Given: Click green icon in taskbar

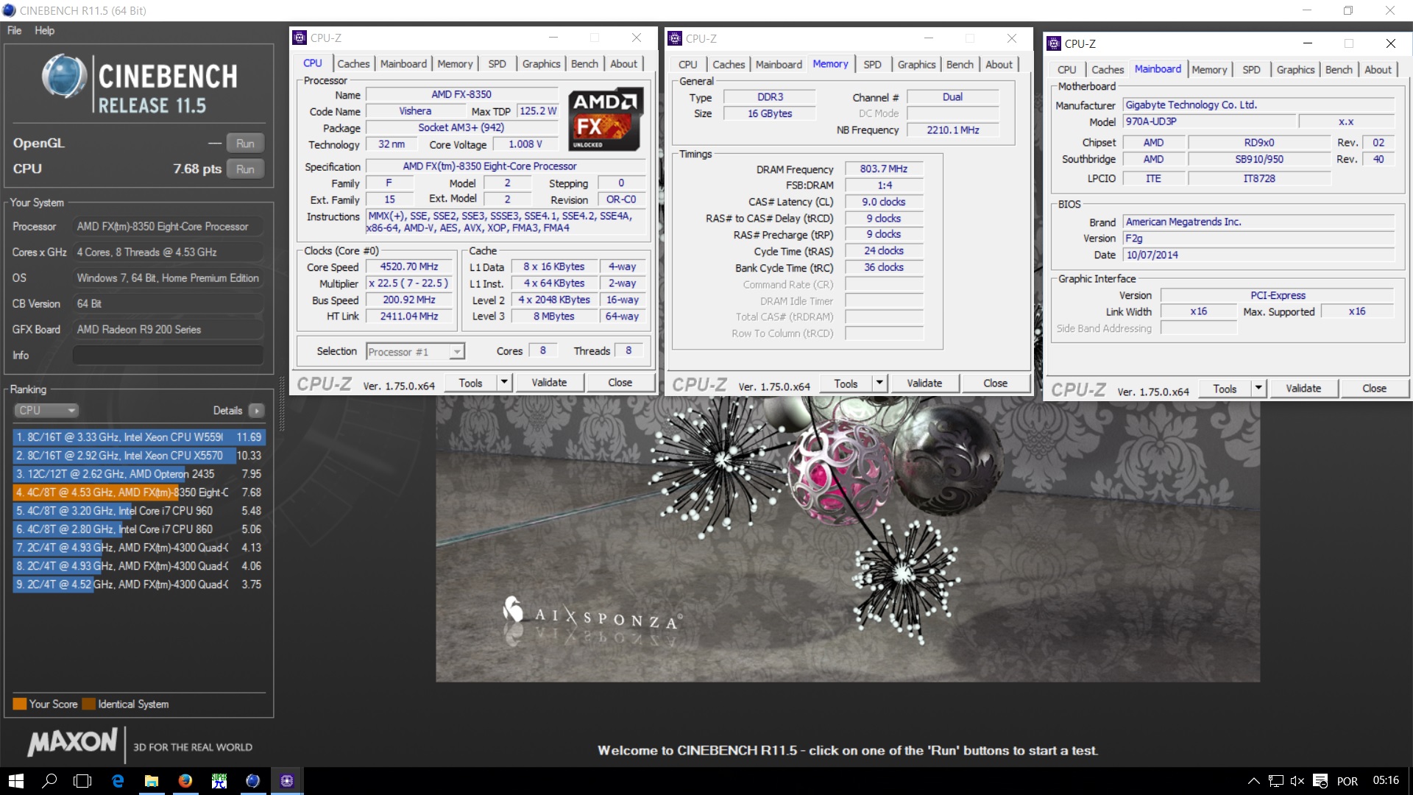Looking at the screenshot, I should pyautogui.click(x=219, y=781).
